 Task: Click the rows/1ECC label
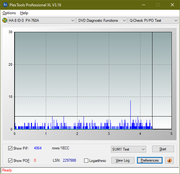coord(60,148)
